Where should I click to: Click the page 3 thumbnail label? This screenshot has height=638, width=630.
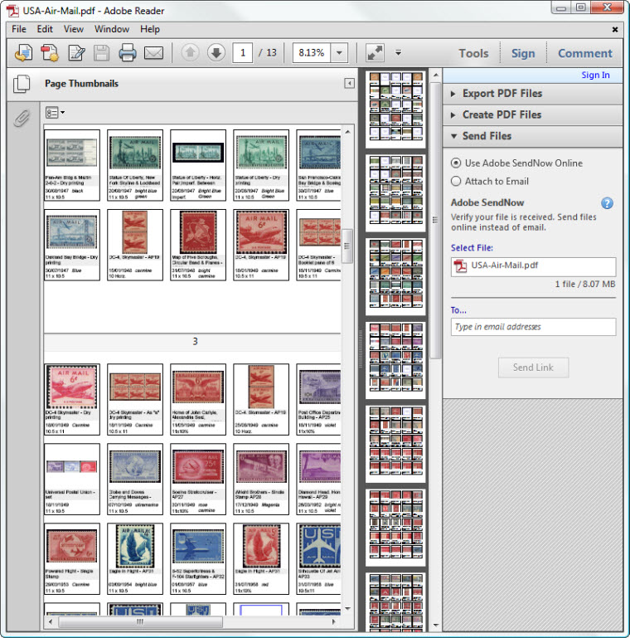(195, 341)
